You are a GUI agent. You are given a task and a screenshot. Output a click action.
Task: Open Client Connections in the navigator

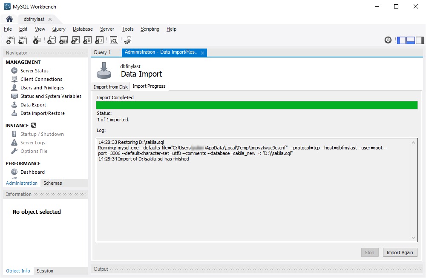coord(41,79)
